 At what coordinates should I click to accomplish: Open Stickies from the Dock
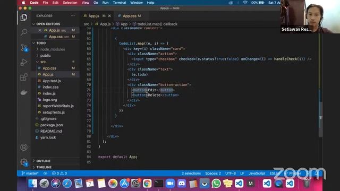tap(228, 184)
